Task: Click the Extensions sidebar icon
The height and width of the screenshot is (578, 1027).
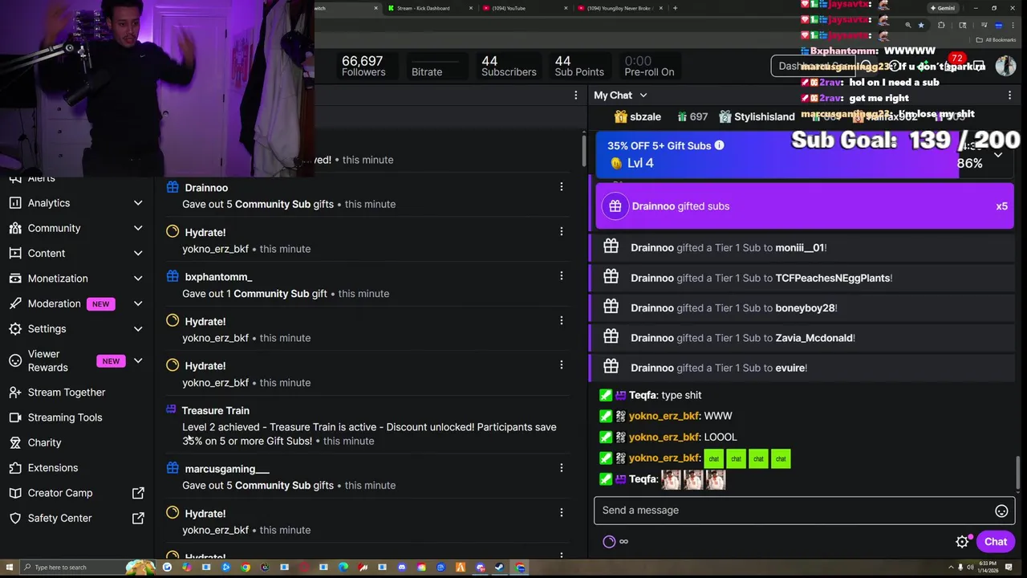Action: coord(15,468)
